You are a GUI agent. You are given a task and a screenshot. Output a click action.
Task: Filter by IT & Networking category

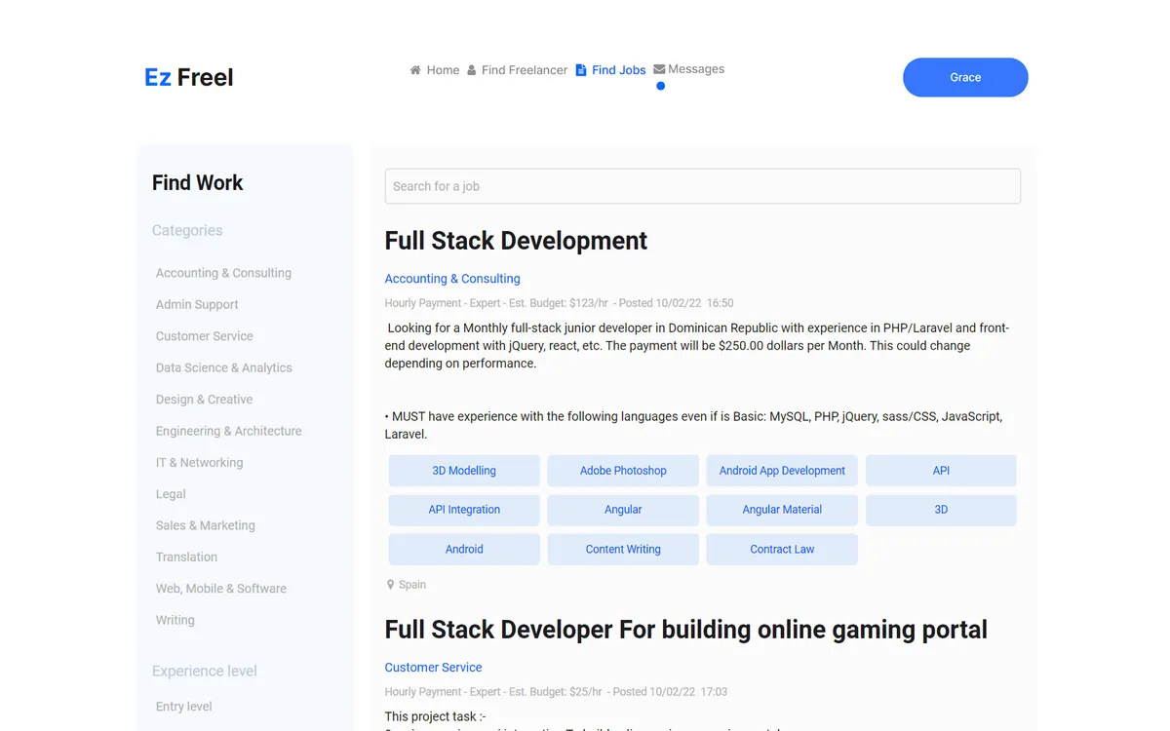click(199, 463)
